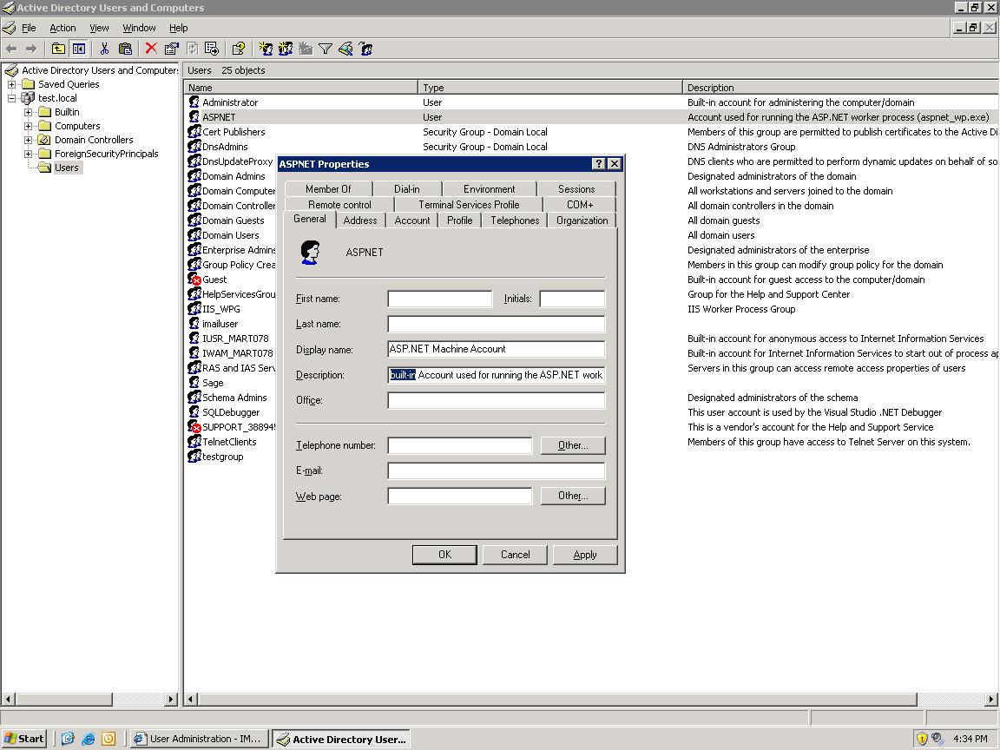The image size is (1000, 750).
Task: Open Internet Explorer from quick launch
Action: (x=88, y=739)
